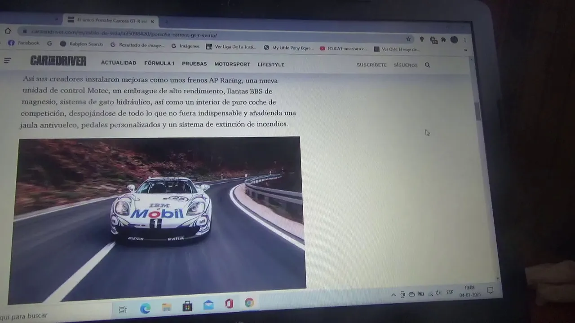Click the SÍGUENOS link
Image resolution: width=575 pixels, height=323 pixels.
pos(406,65)
